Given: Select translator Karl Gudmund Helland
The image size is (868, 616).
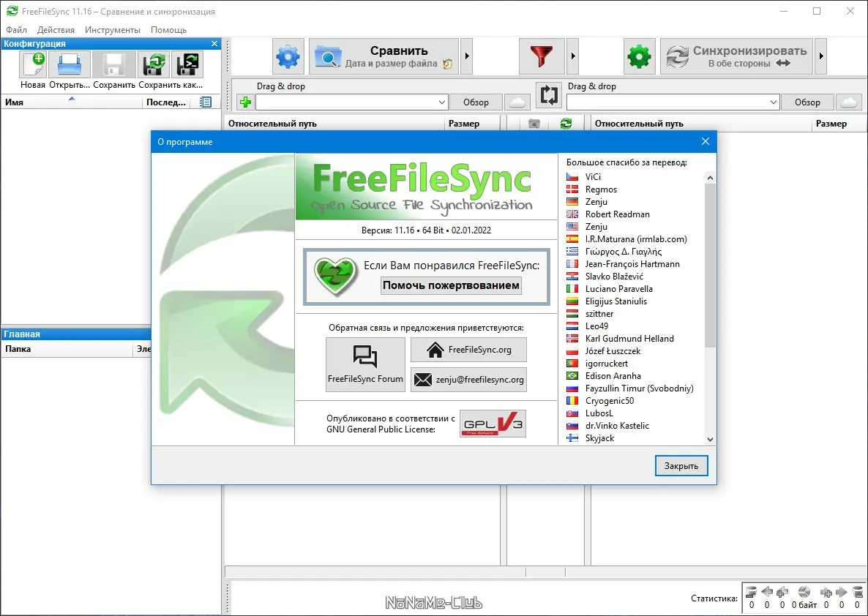Looking at the screenshot, I should [x=629, y=338].
